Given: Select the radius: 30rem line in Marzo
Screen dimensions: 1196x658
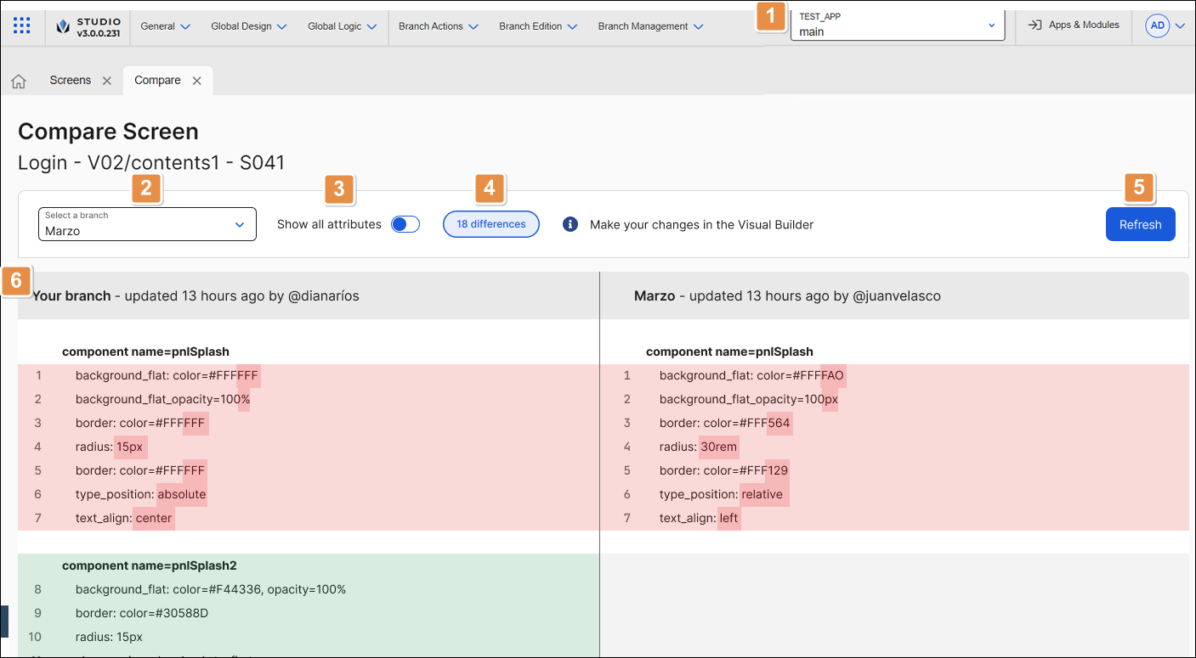Looking at the screenshot, I should point(698,447).
